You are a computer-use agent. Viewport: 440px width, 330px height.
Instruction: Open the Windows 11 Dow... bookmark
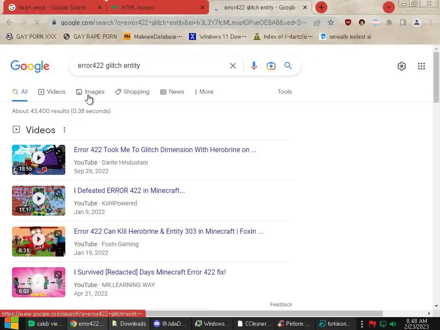218,37
